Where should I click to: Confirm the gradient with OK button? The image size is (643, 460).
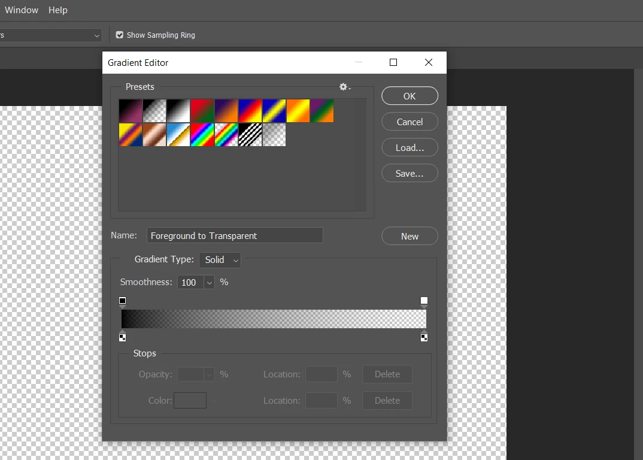click(410, 96)
